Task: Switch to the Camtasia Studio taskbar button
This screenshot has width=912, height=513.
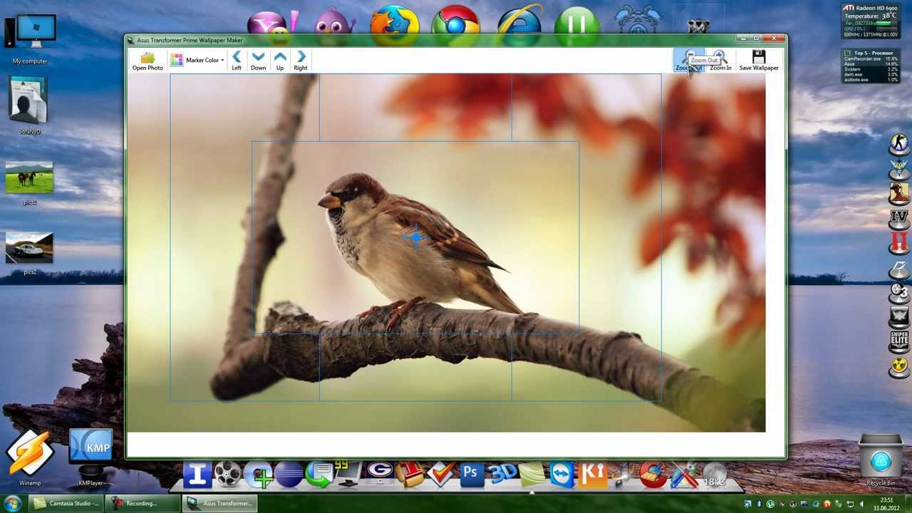Action: [66, 504]
